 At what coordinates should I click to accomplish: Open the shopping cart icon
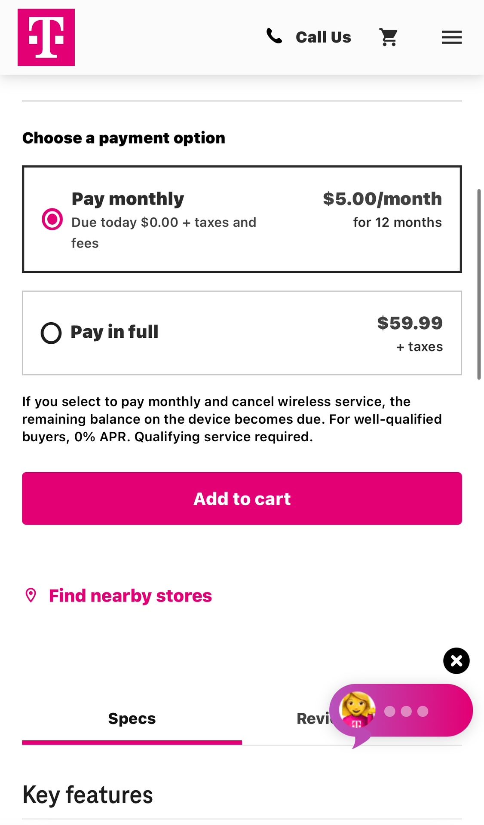(x=389, y=37)
